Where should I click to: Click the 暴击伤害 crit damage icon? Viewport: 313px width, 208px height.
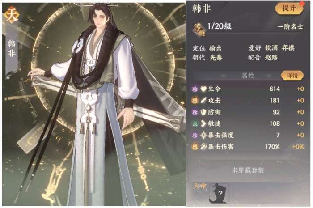coord(203,147)
